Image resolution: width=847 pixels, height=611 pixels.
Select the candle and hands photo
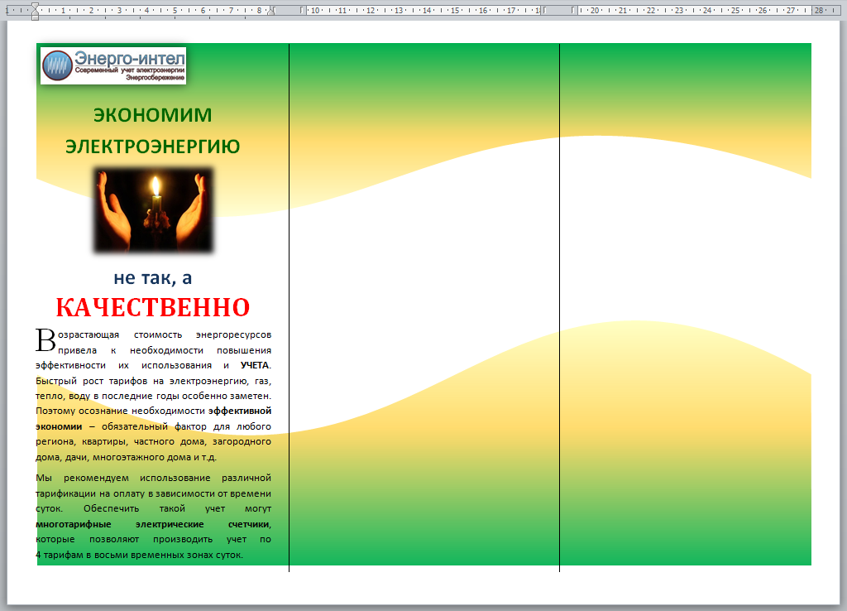coord(153,210)
